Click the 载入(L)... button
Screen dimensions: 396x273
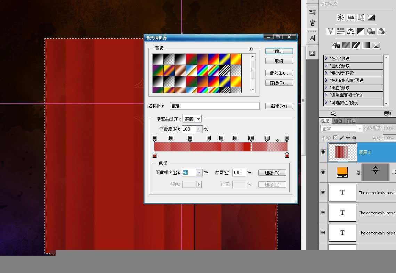click(x=279, y=73)
